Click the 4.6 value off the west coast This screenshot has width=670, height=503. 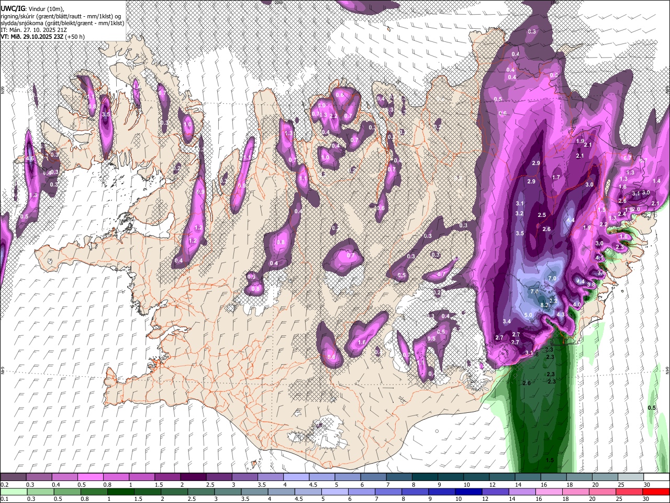[x=29, y=158]
